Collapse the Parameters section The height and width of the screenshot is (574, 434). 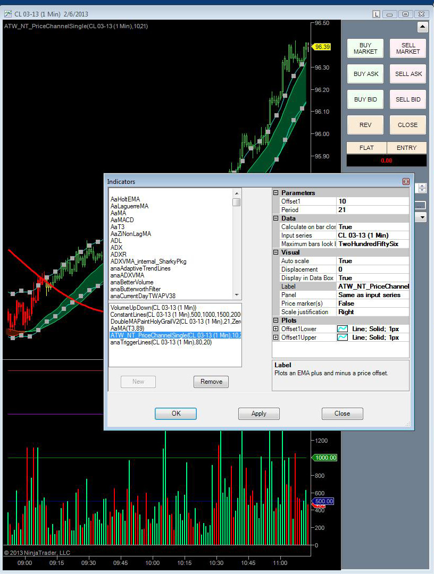[x=276, y=192]
